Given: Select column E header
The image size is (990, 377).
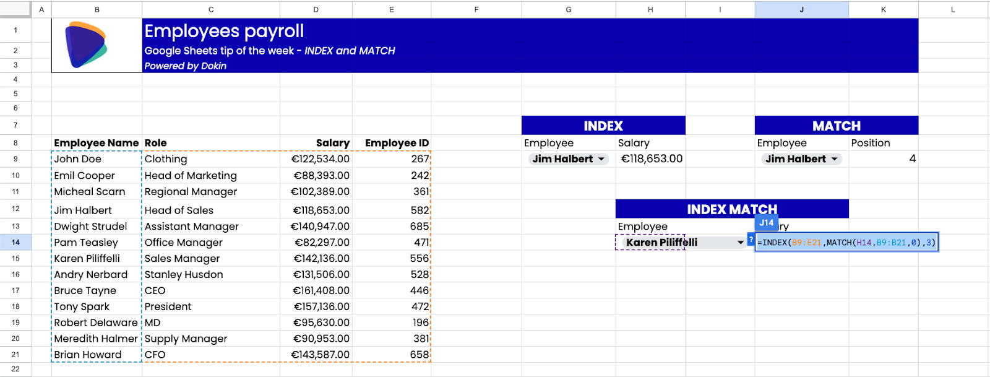Looking at the screenshot, I should tap(392, 9).
